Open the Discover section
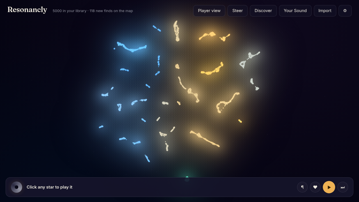 tap(263, 11)
